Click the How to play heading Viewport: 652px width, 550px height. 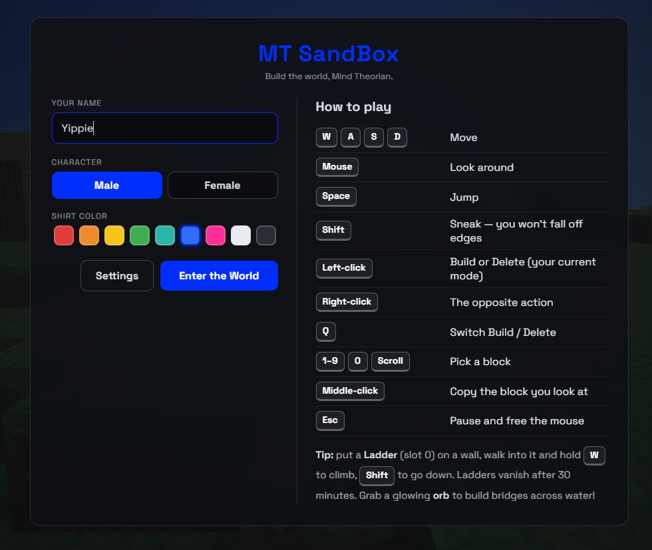pos(353,107)
